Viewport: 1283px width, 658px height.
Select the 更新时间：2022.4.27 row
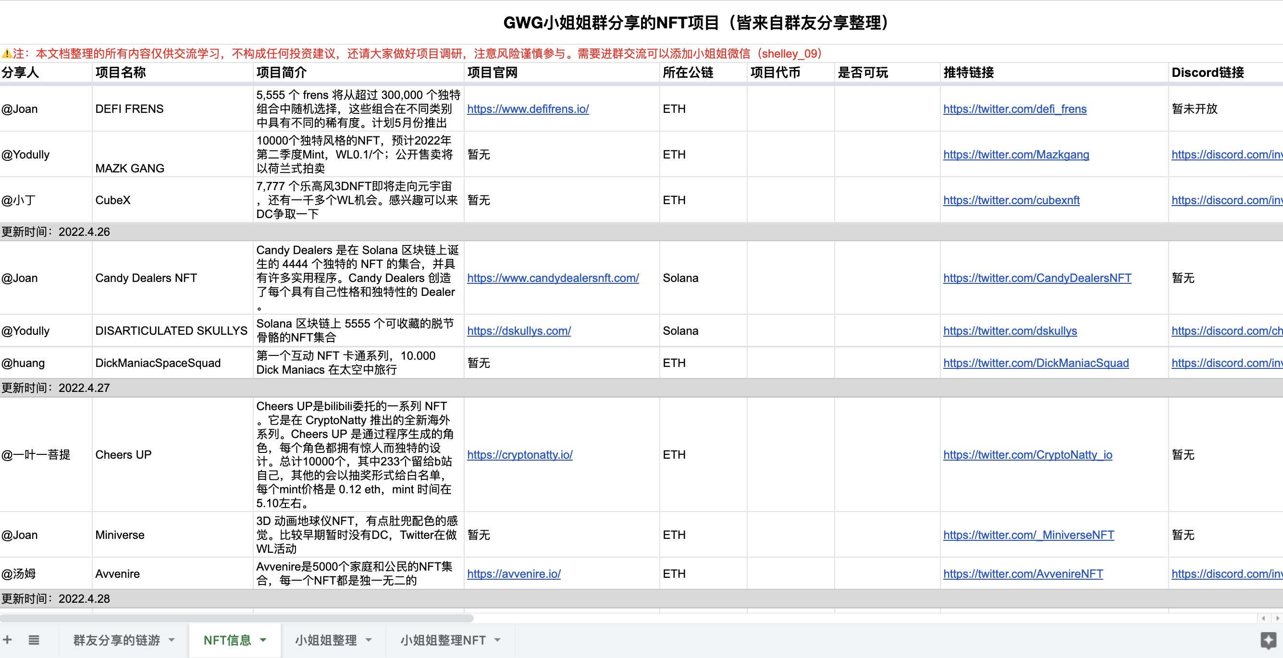(641, 388)
